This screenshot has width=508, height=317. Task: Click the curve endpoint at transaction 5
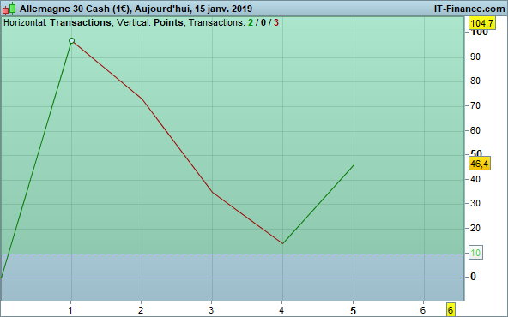354,165
